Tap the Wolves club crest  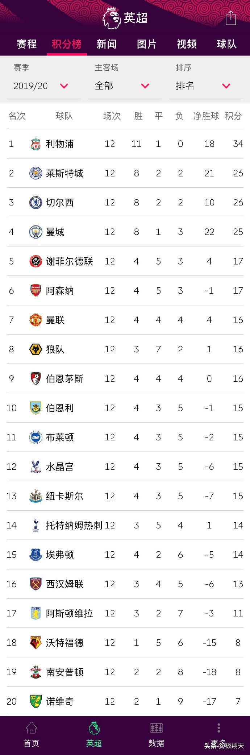[x=35, y=349]
